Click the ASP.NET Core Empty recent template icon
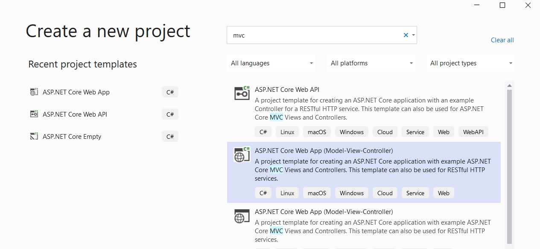The image size is (540, 249). [x=34, y=136]
